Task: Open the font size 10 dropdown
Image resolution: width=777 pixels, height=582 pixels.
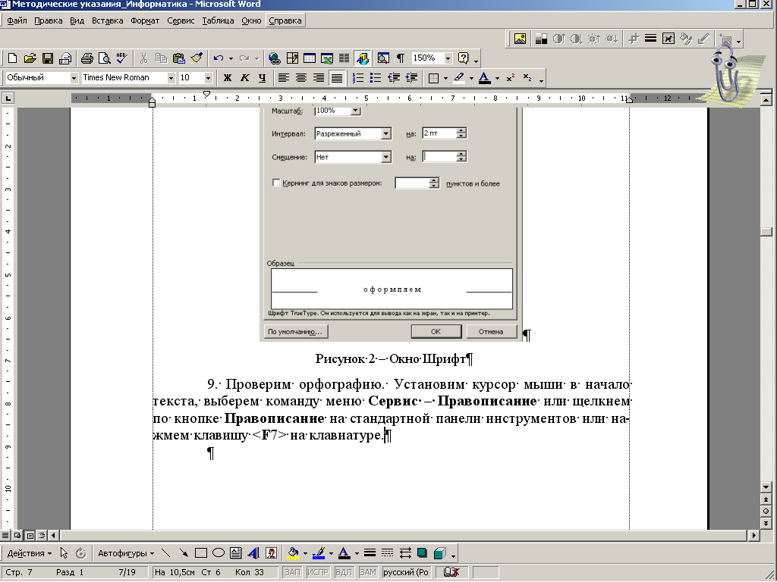Action: pyautogui.click(x=208, y=78)
